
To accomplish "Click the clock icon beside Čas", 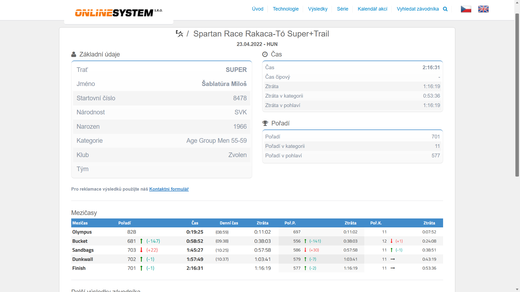I will (x=265, y=54).
